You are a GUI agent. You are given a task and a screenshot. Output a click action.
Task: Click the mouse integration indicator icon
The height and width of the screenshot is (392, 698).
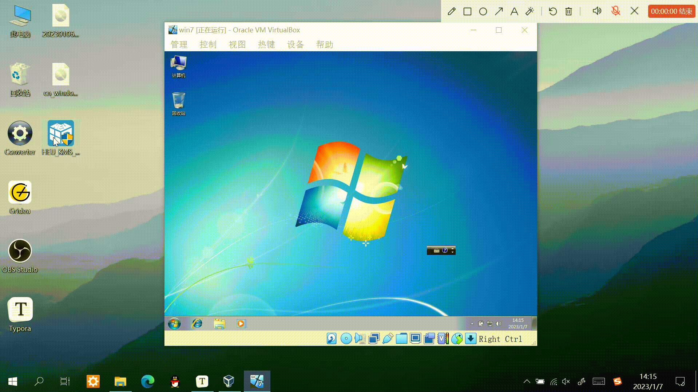(457, 339)
